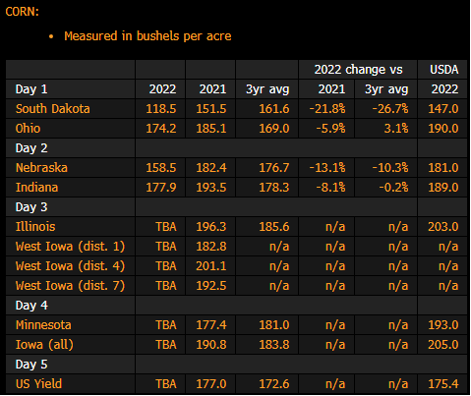The image size is (471, 396).
Task: Click the Iowa (all) row label
Action: click(x=44, y=345)
